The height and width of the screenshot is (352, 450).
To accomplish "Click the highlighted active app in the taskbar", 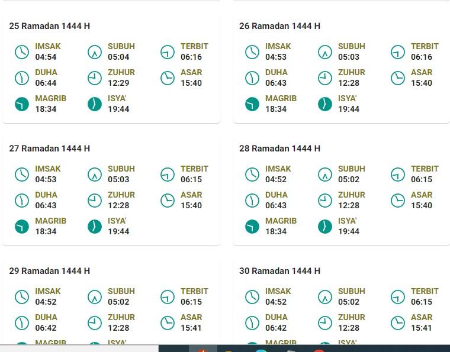I will (x=203, y=348).
